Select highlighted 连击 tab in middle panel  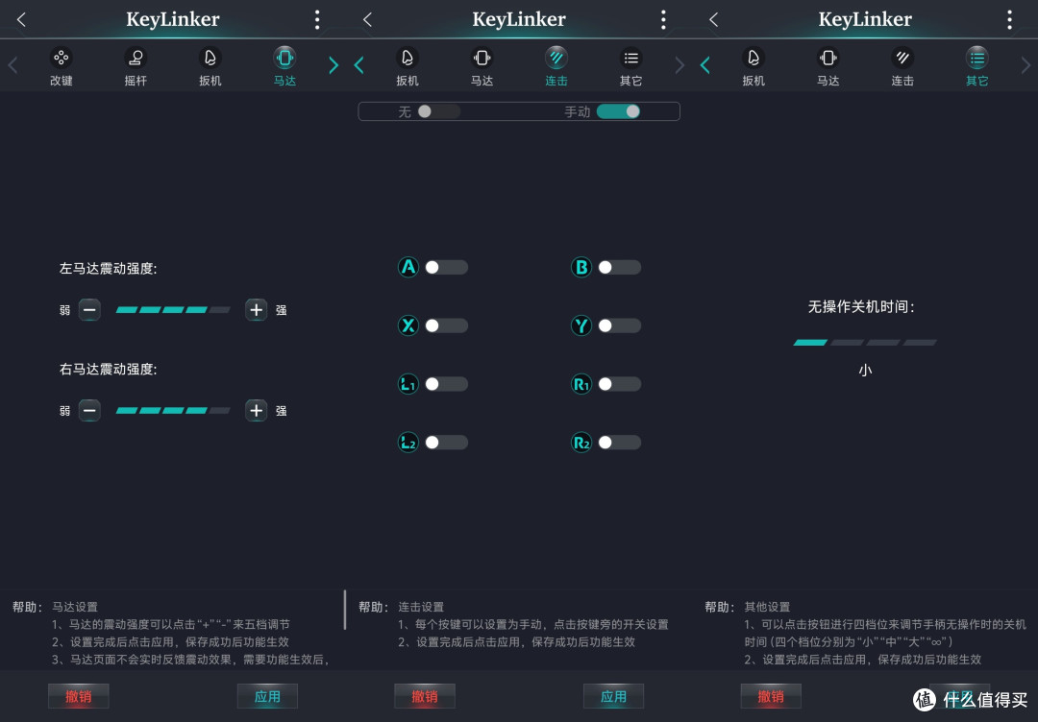556,66
